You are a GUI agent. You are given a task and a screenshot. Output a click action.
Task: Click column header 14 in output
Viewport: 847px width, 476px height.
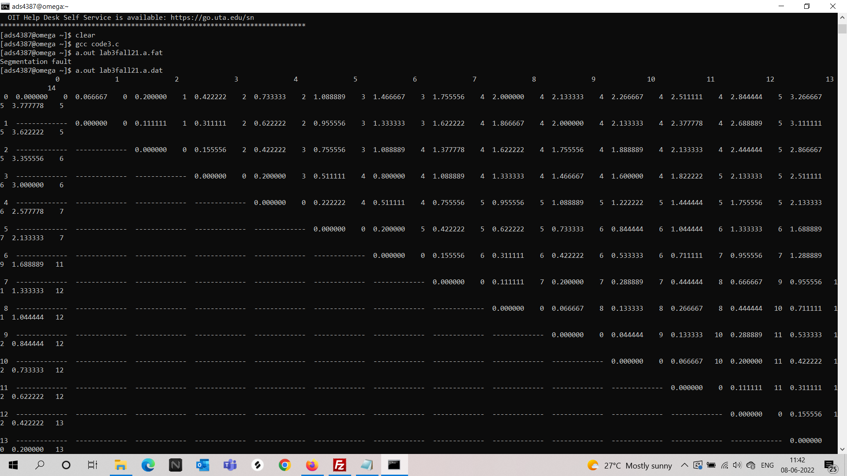pyautogui.click(x=52, y=88)
